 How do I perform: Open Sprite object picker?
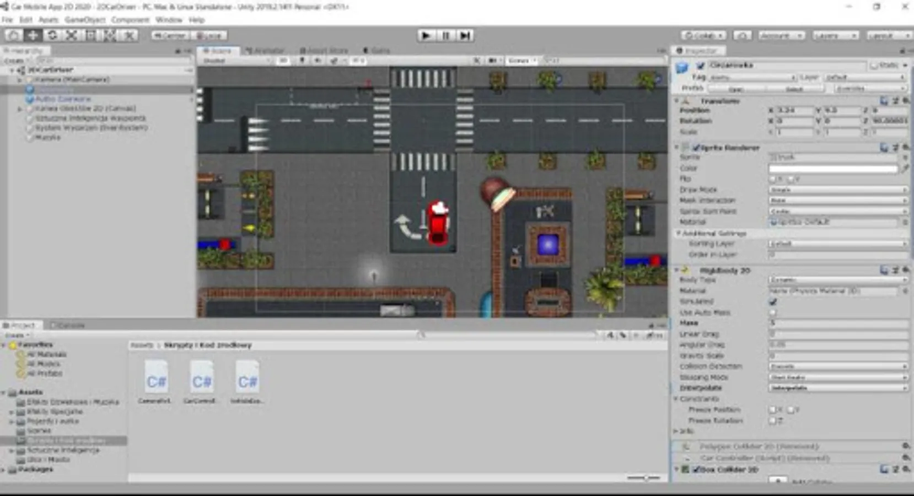coord(905,157)
